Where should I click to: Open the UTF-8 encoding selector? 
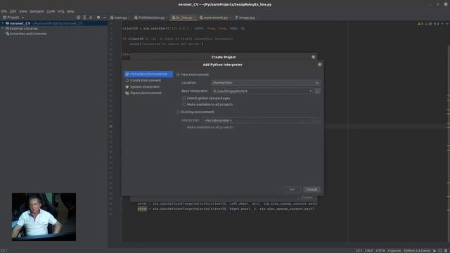pos(380,250)
